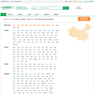This screenshot has height=94, width=94.
Task: Choose 唐山 in the 华北地区 list
Action: click(x=45, y=31)
